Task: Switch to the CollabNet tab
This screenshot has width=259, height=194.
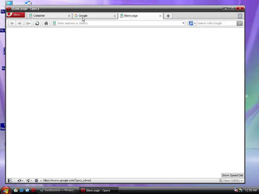Action: [x=49, y=16]
